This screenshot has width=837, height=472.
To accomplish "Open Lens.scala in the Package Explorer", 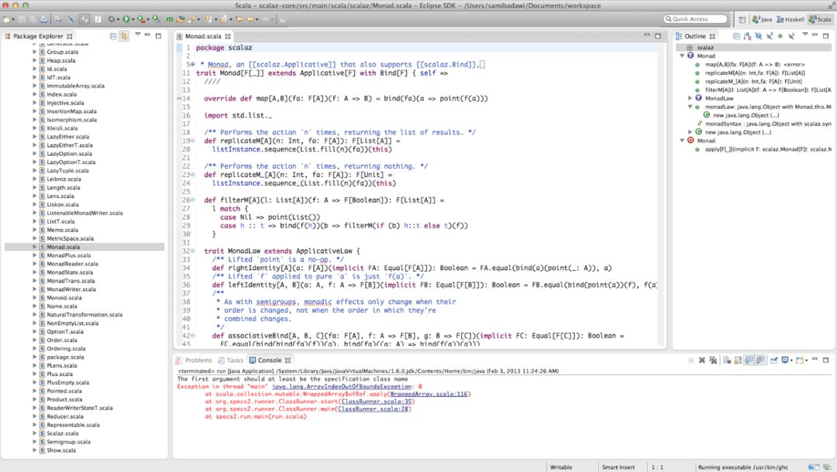I will click(60, 196).
